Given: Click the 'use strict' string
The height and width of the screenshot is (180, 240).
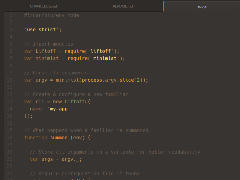Looking at the screenshot, I should click(x=43, y=29).
